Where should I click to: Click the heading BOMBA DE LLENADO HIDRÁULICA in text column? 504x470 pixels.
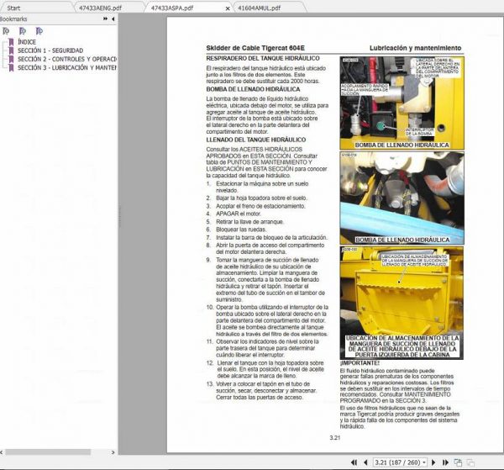254,89
